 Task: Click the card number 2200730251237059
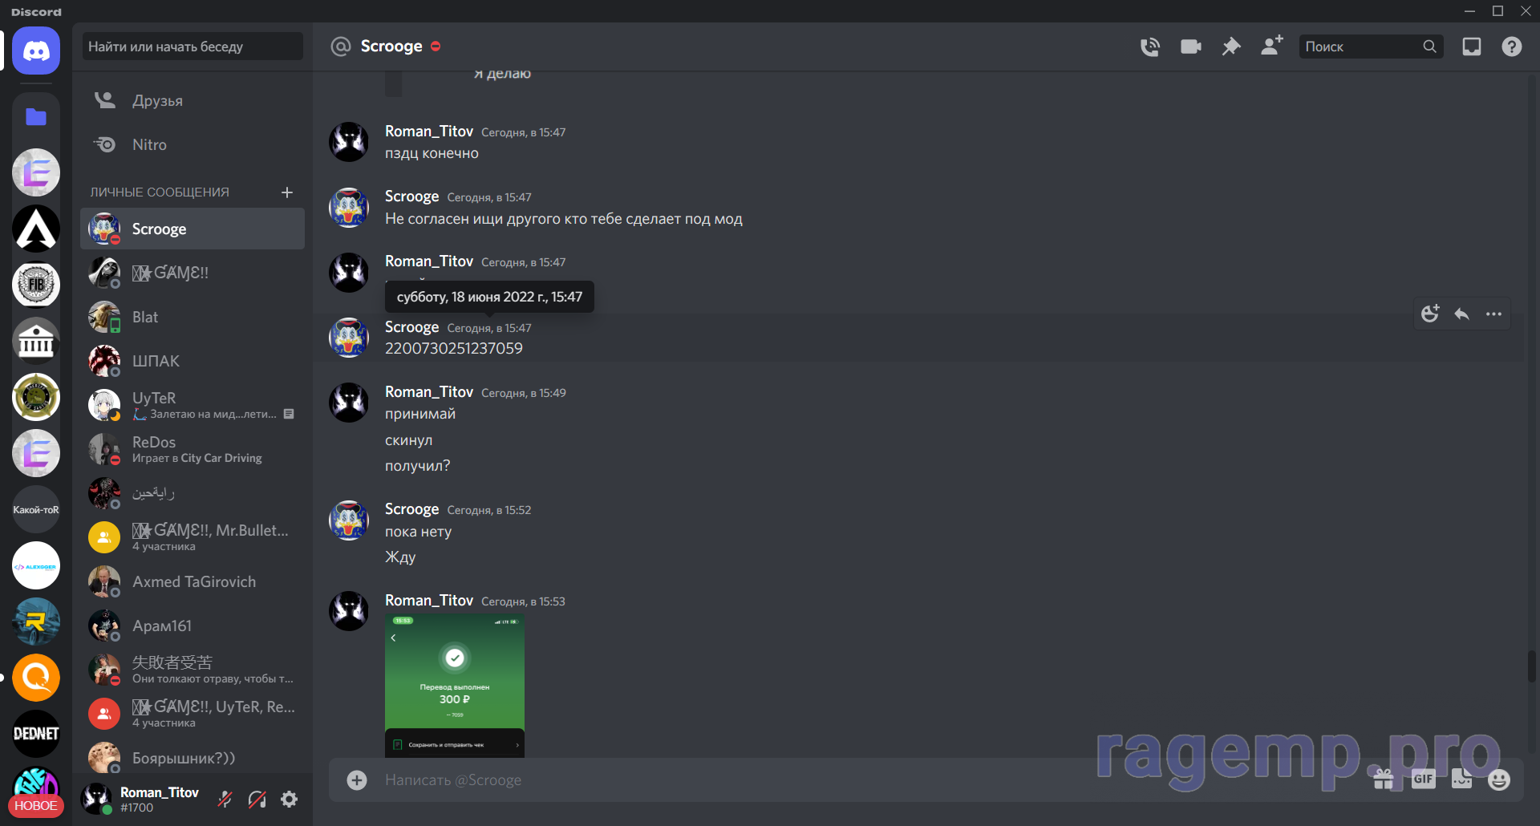[454, 349]
